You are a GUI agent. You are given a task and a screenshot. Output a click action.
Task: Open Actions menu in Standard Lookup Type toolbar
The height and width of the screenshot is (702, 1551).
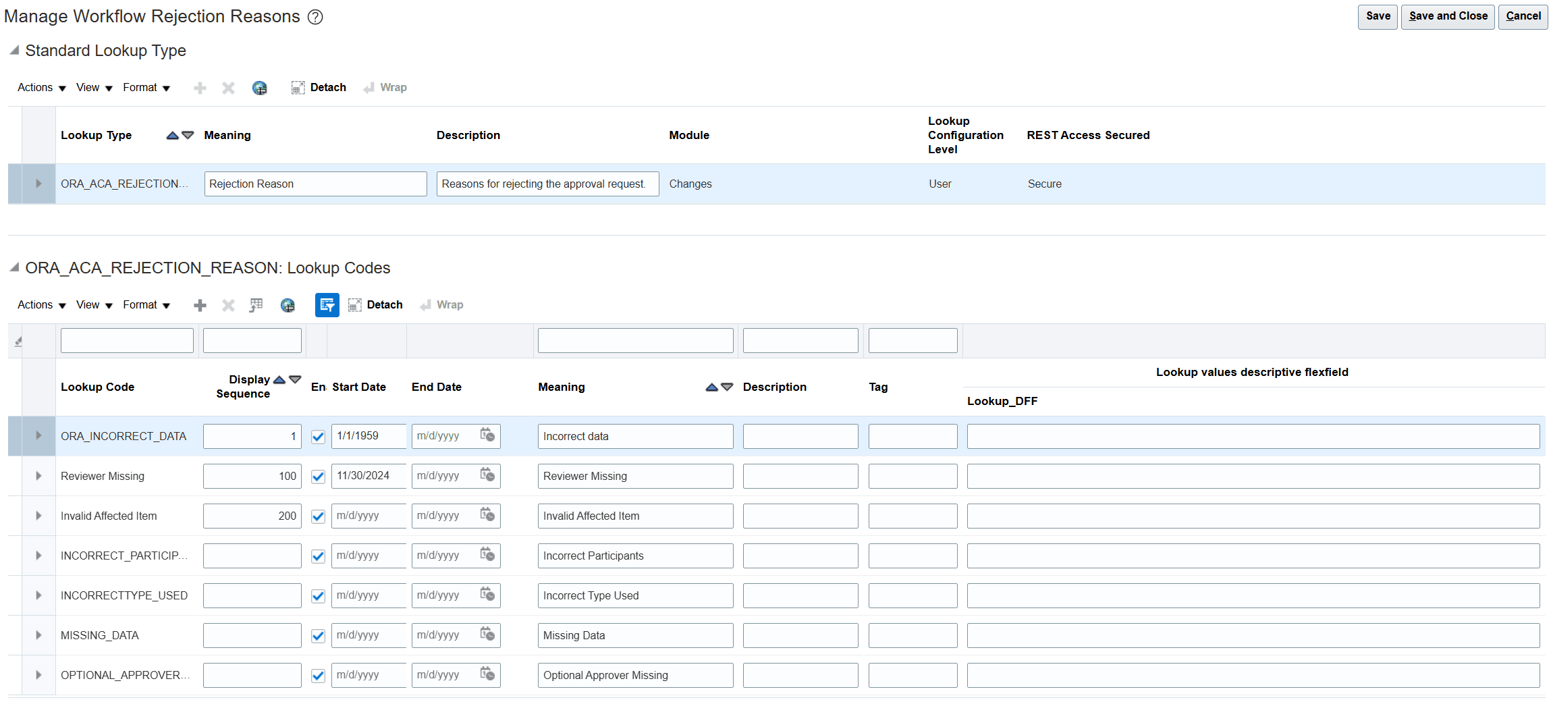pos(42,88)
